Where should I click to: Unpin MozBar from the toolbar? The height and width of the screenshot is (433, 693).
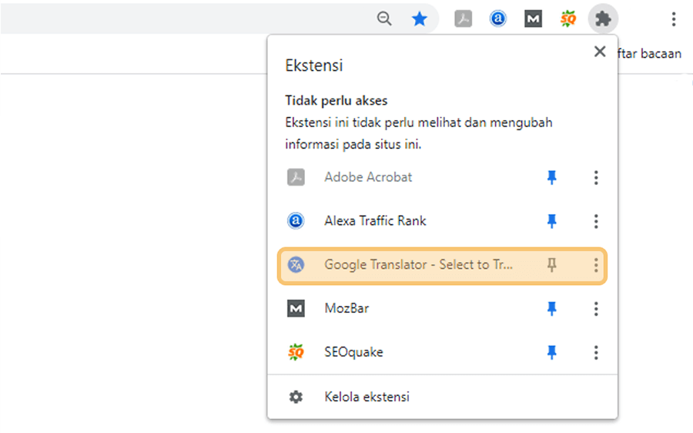pyautogui.click(x=551, y=308)
